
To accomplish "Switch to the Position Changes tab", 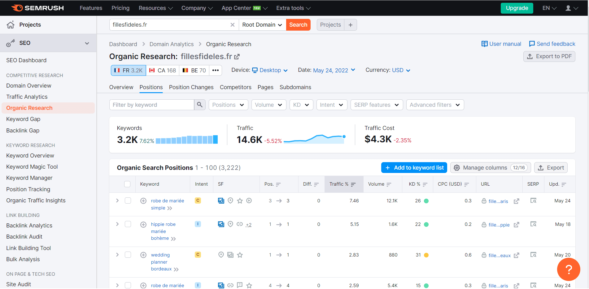I will [x=191, y=87].
